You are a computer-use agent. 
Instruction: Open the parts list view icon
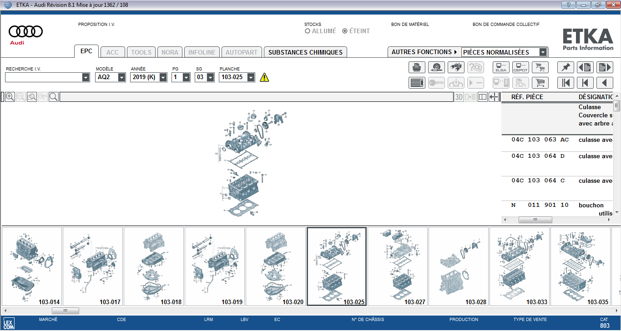coord(416,83)
